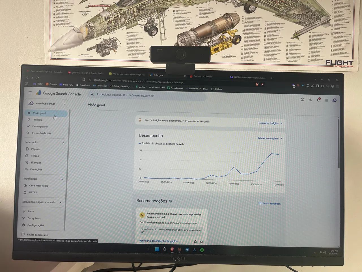362x272 pixels.
Task: Collapse the Experiência section
Action: 62,179
